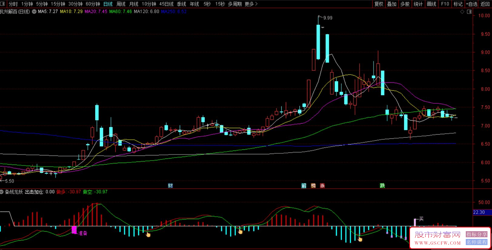
Task: Toggle the 叠加 overlay option
Action: click(x=392, y=4)
